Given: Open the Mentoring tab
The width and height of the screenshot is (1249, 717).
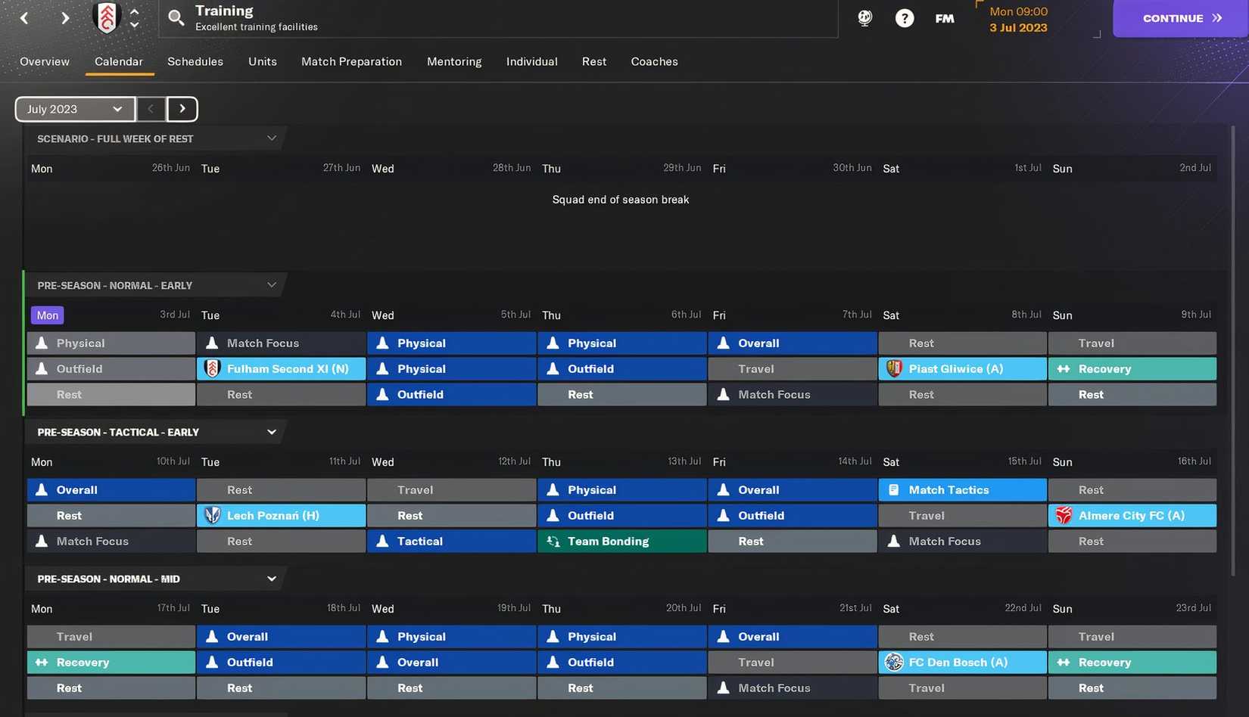Looking at the screenshot, I should [454, 62].
